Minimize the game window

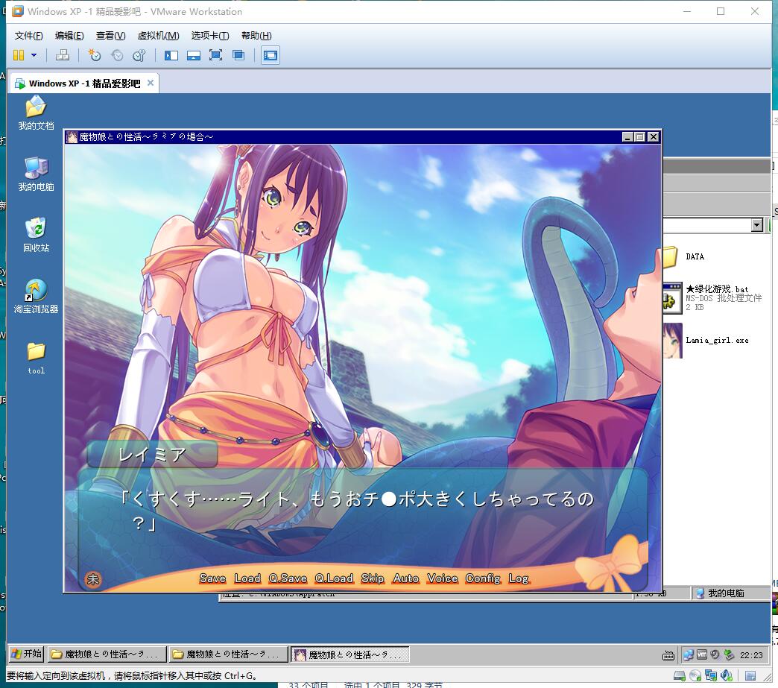coord(627,136)
